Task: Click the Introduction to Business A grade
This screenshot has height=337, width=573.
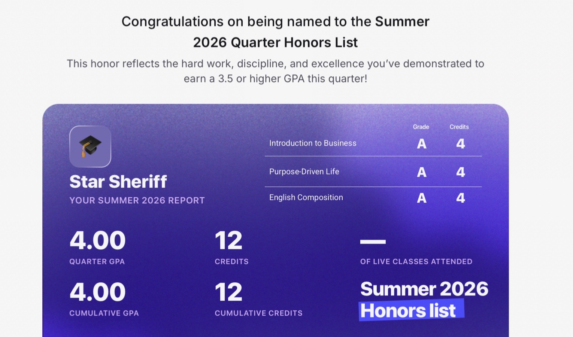Action: tap(422, 144)
